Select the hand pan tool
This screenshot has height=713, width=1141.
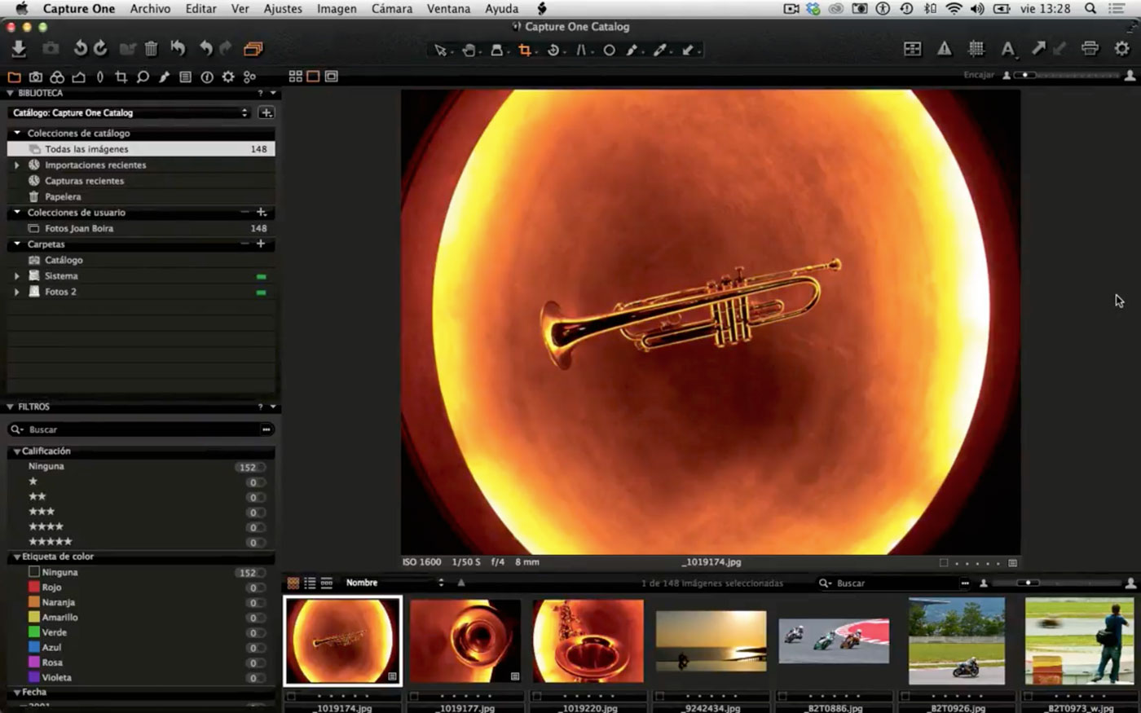coord(469,51)
